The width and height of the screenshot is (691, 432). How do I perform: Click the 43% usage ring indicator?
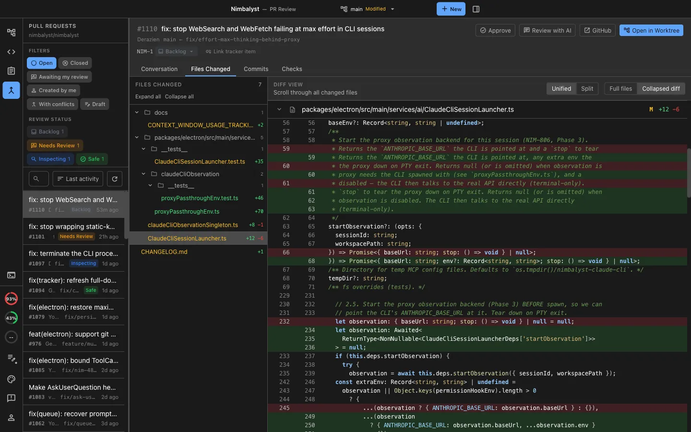11,318
